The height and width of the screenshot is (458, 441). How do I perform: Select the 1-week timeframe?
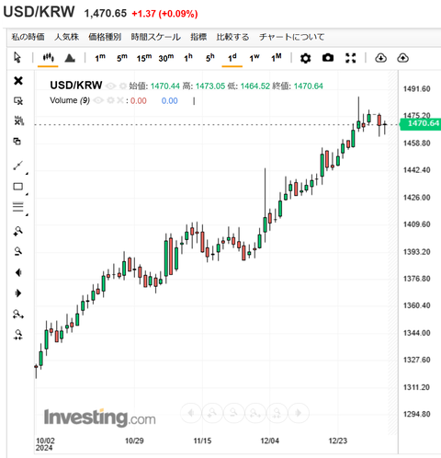(254, 58)
